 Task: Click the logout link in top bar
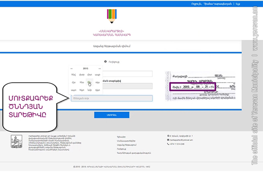237,4
